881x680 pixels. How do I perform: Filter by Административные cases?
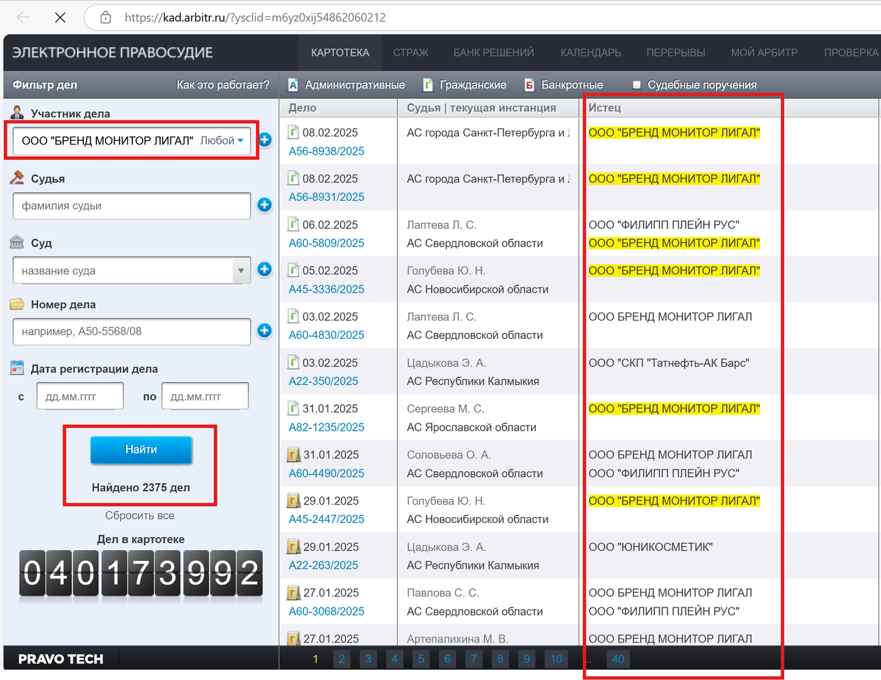(x=346, y=84)
